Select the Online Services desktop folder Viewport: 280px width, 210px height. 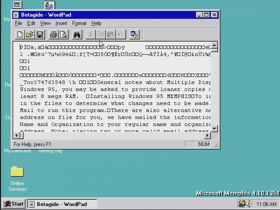point(17,178)
